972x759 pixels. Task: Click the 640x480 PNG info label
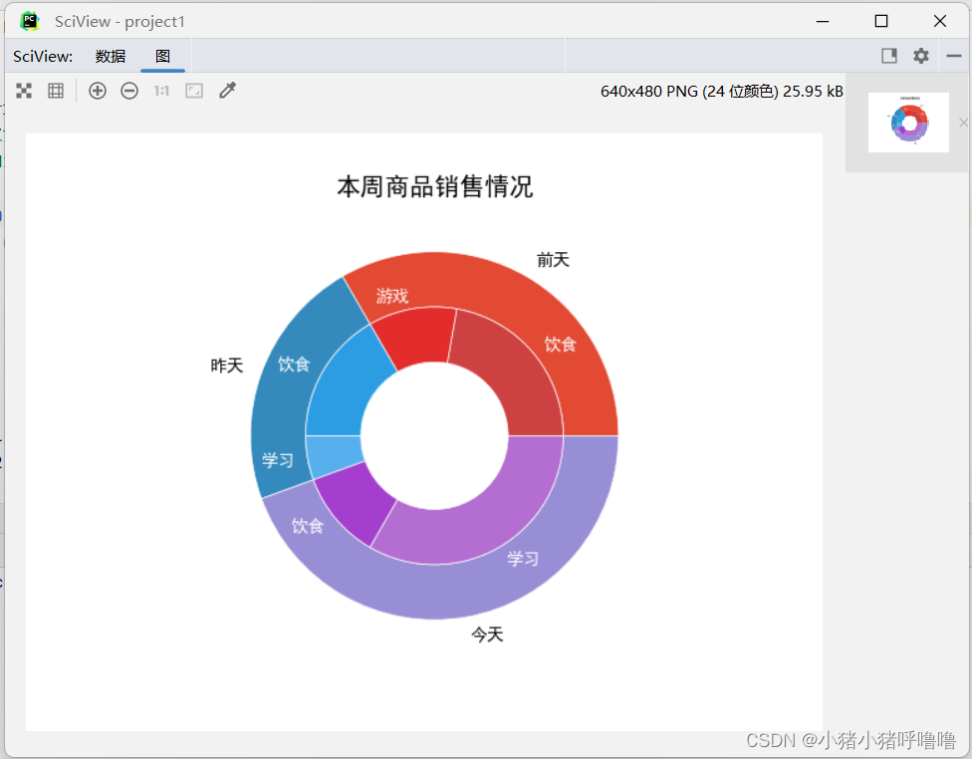pos(720,91)
